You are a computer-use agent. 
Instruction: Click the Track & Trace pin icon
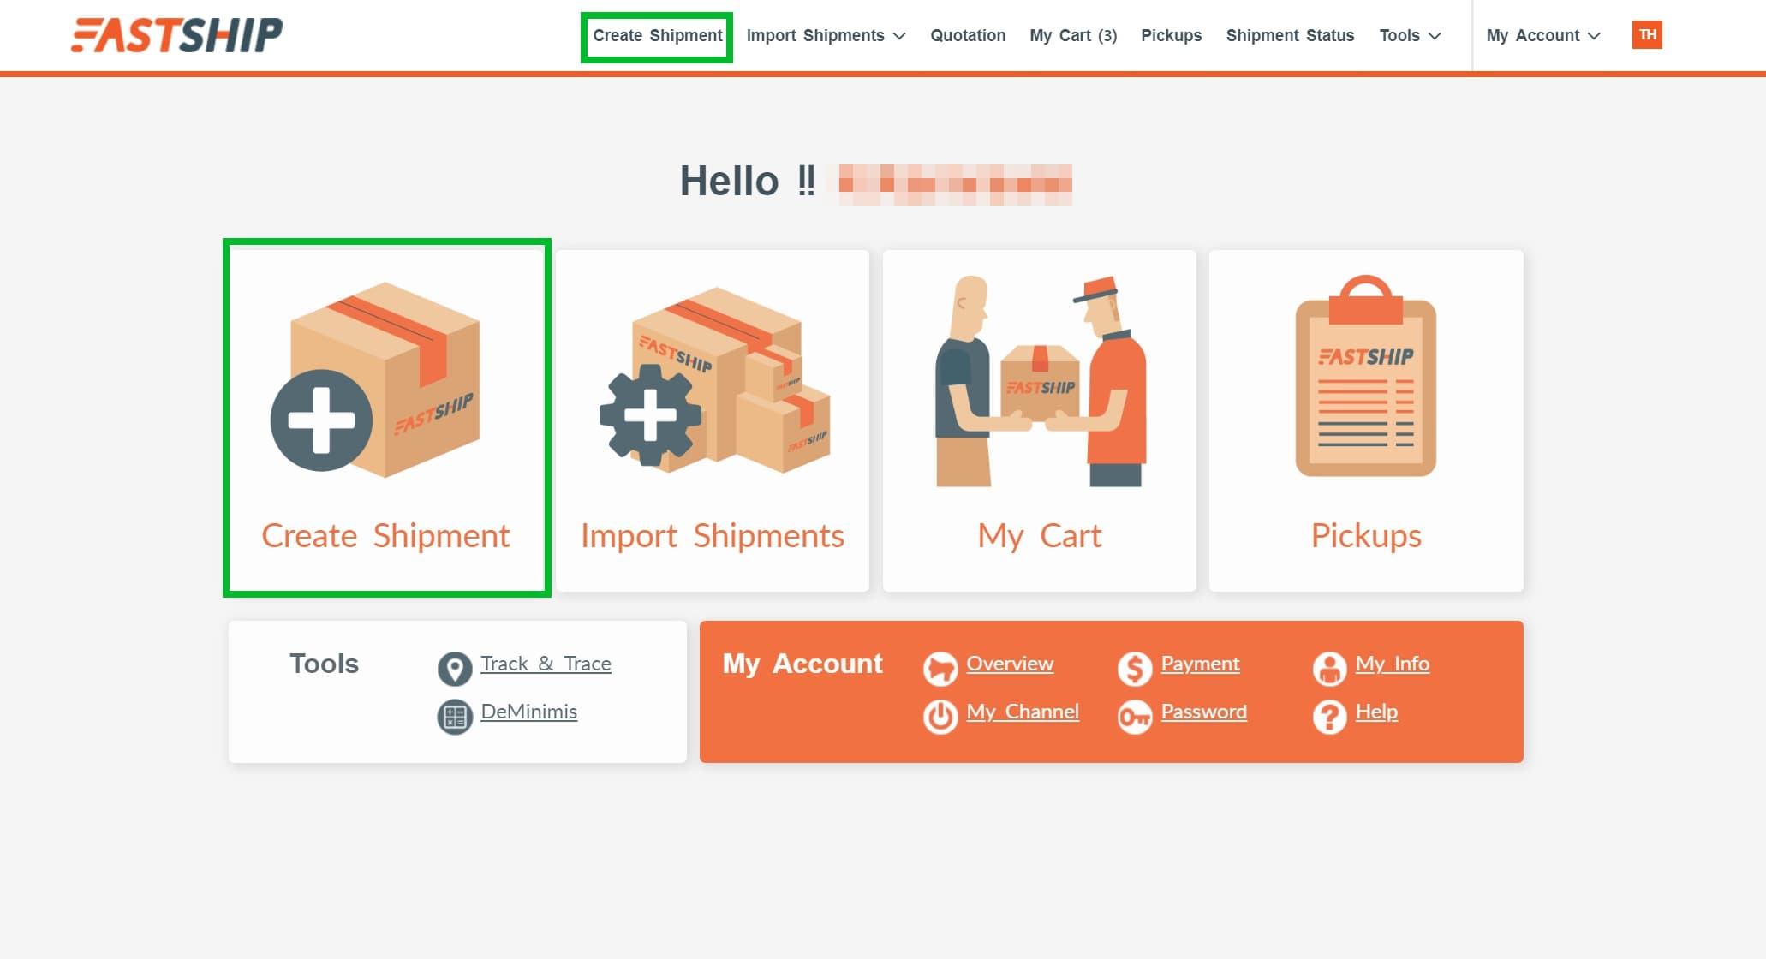(x=455, y=669)
